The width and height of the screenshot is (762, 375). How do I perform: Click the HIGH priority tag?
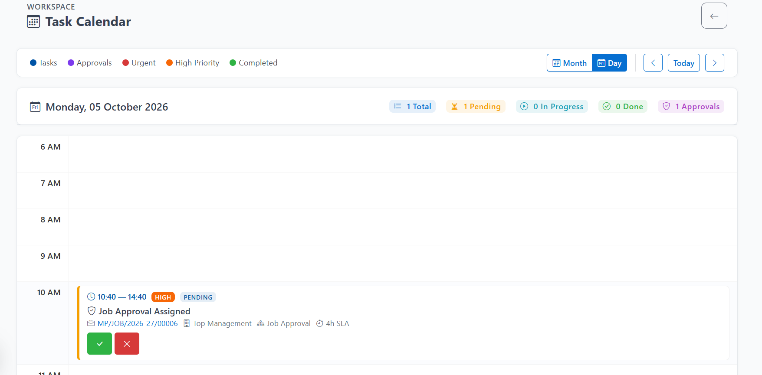tap(163, 297)
